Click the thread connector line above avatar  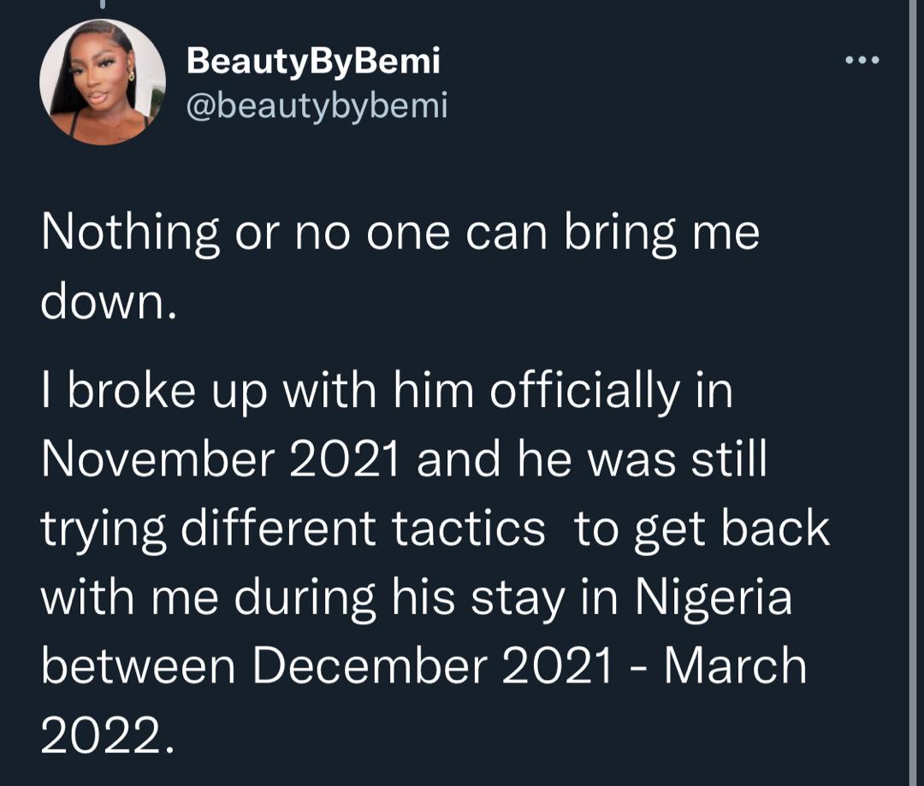click(x=103, y=5)
